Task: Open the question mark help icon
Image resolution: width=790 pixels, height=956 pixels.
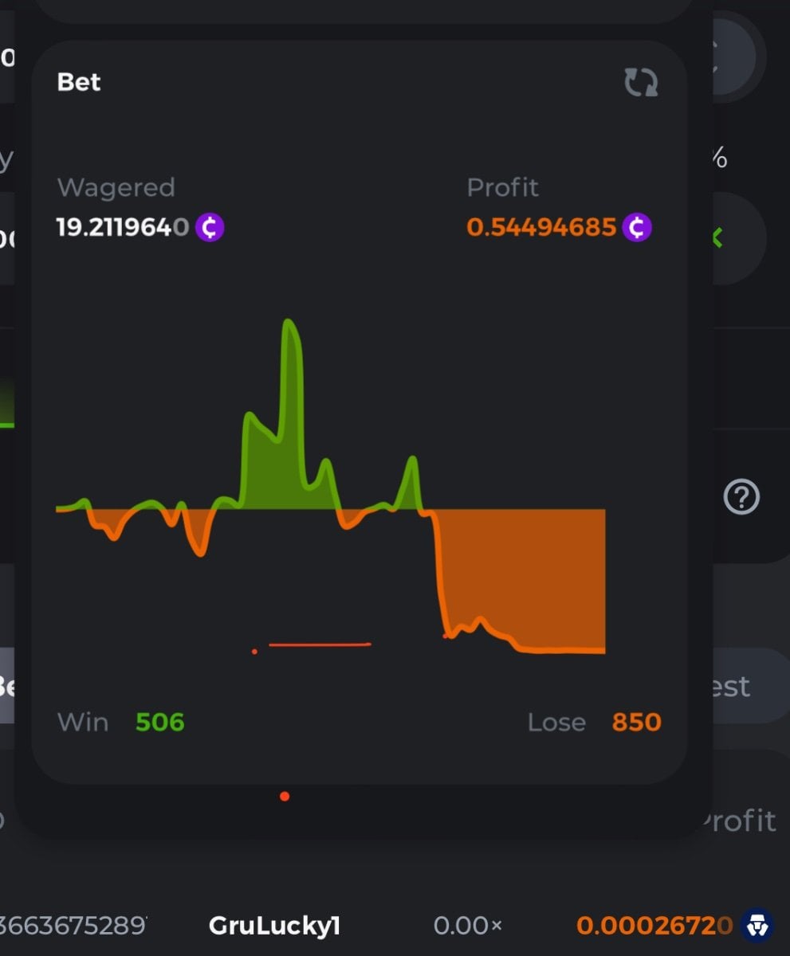Action: click(741, 497)
